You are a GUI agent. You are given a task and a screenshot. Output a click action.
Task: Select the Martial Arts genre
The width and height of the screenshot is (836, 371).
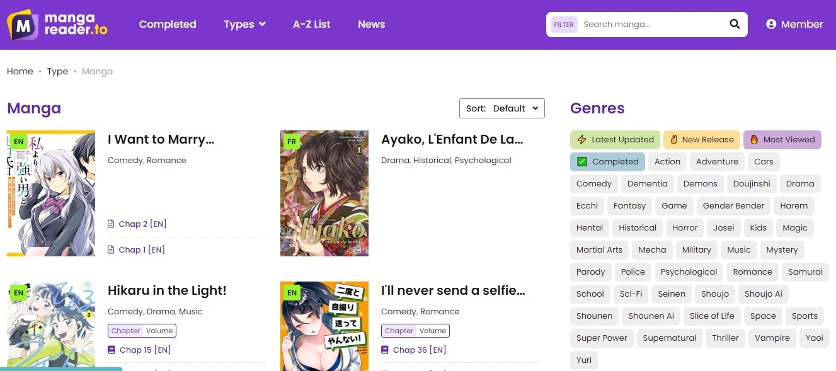tap(599, 250)
